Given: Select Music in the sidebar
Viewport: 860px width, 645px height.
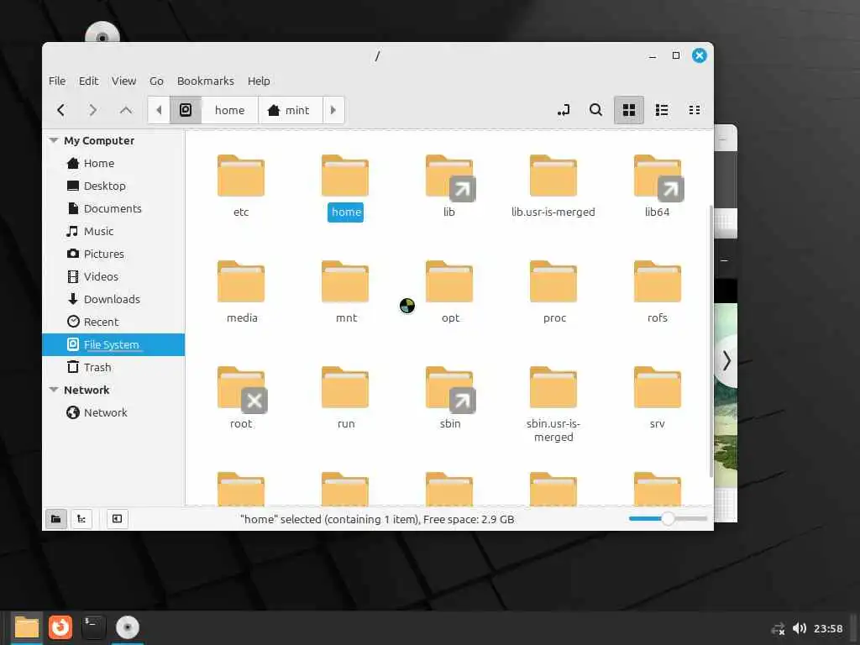Looking at the screenshot, I should [x=113, y=232].
